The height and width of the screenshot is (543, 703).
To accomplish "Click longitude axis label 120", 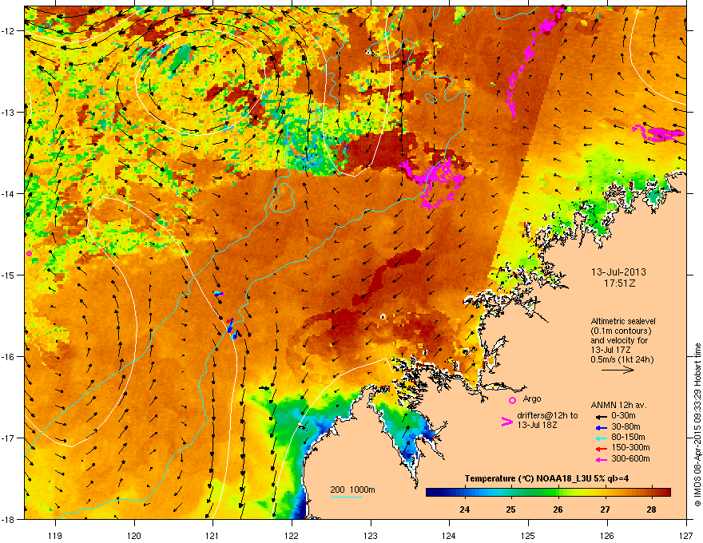I will click(x=134, y=535).
